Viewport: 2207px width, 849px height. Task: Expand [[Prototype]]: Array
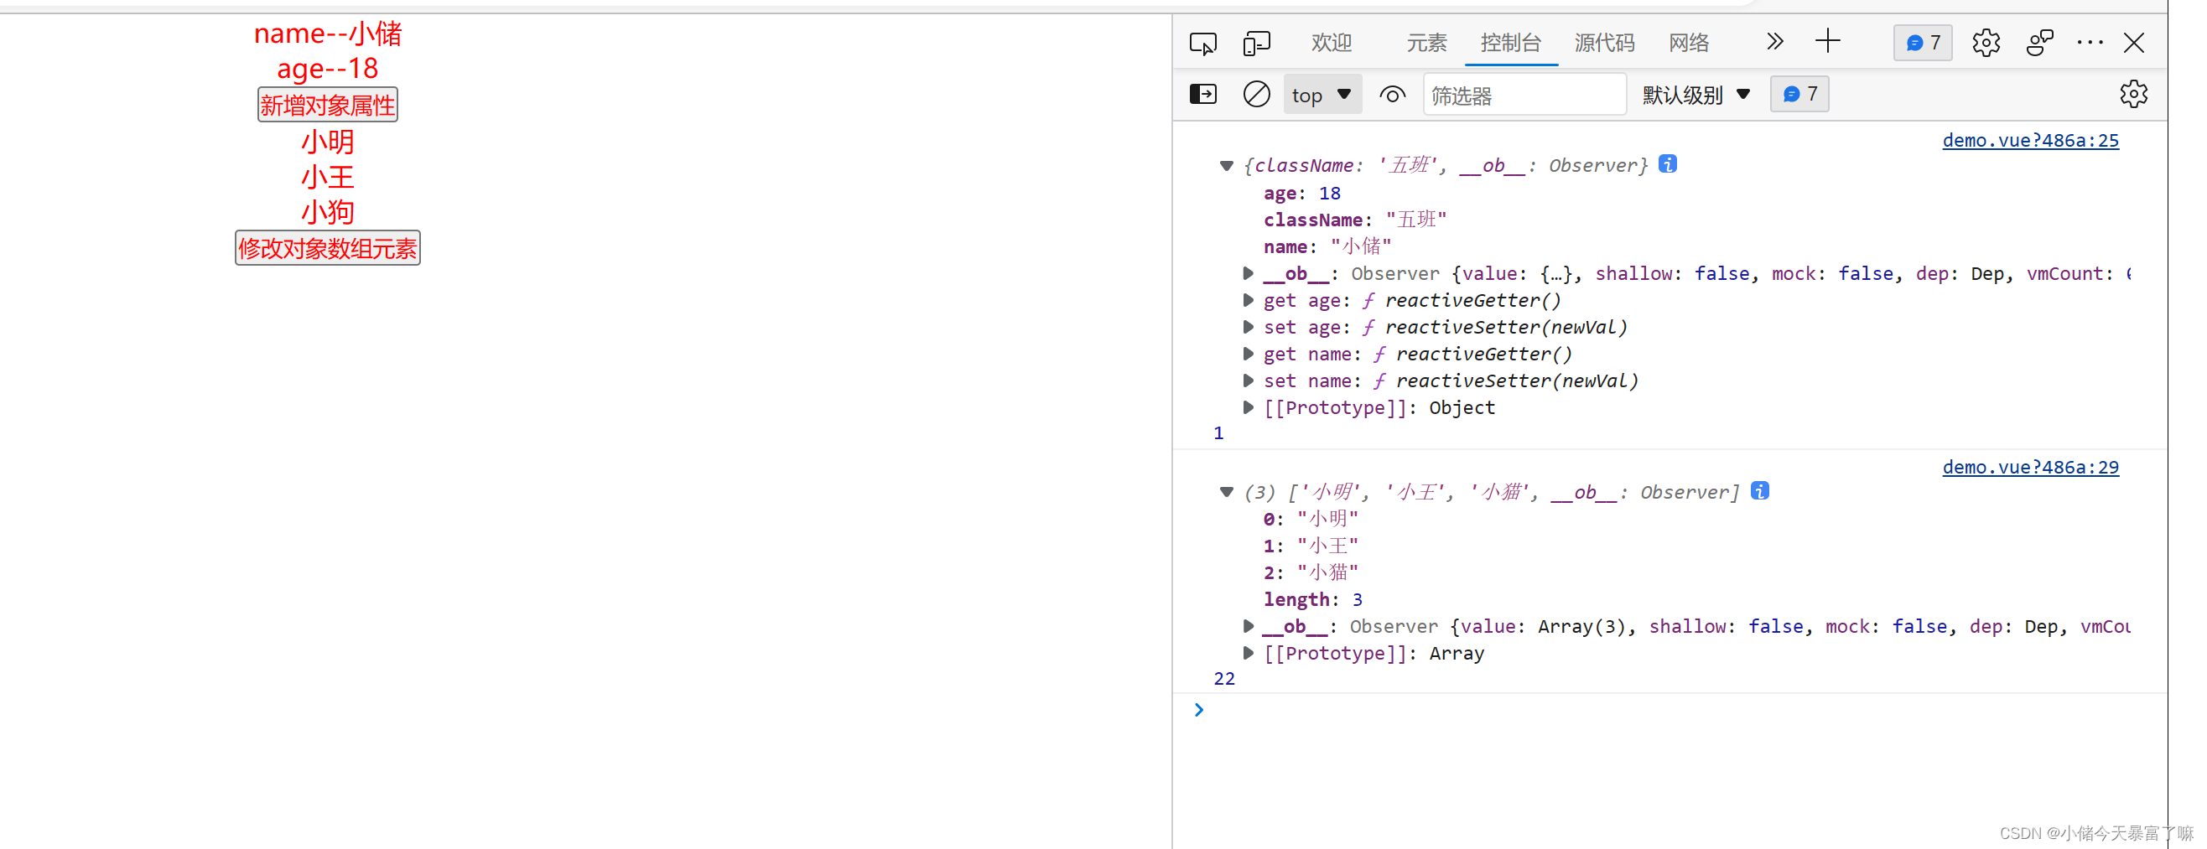pyautogui.click(x=1249, y=654)
